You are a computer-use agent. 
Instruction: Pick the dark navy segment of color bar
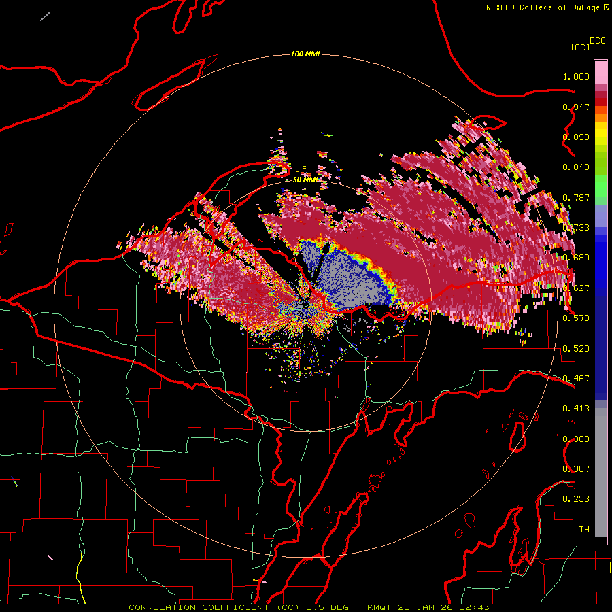click(600, 347)
